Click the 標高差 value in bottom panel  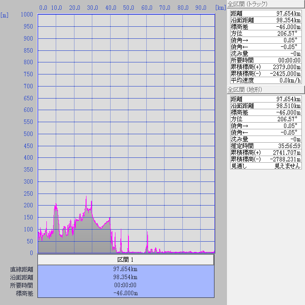click(125, 293)
